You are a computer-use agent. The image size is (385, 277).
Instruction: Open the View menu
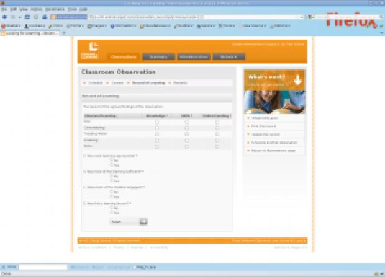tap(24, 9)
